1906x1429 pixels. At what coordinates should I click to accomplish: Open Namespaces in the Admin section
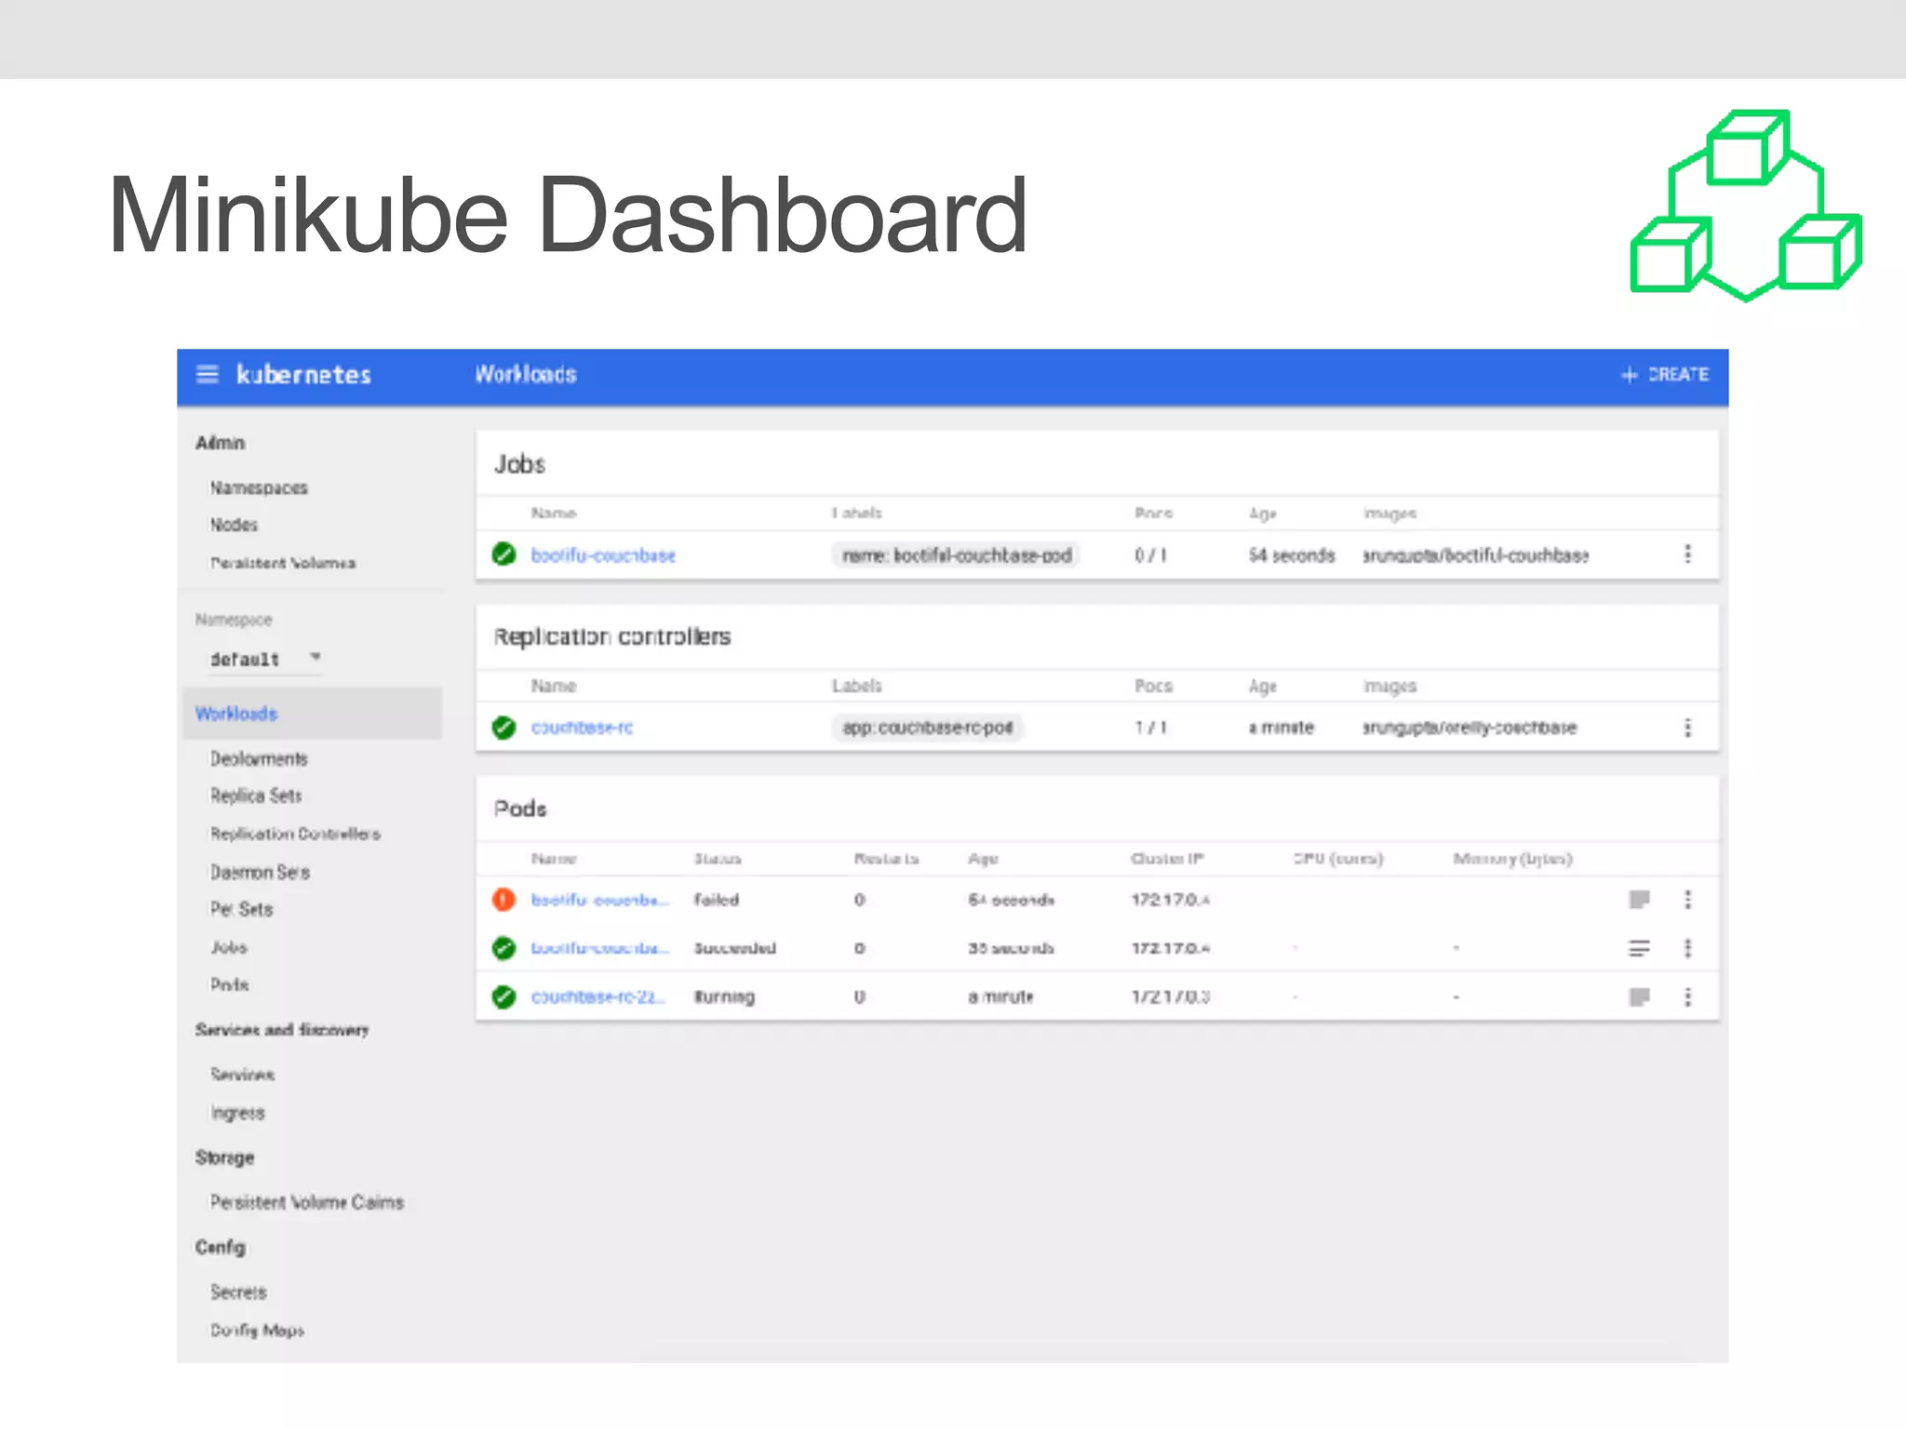pos(259,487)
